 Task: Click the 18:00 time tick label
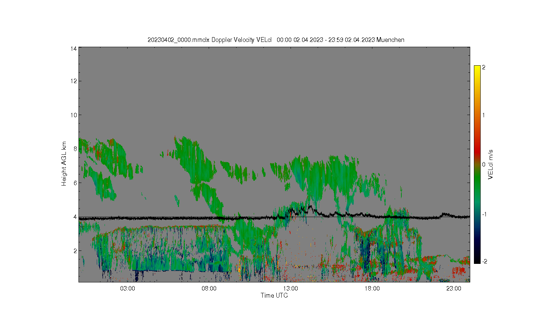coord(372,289)
